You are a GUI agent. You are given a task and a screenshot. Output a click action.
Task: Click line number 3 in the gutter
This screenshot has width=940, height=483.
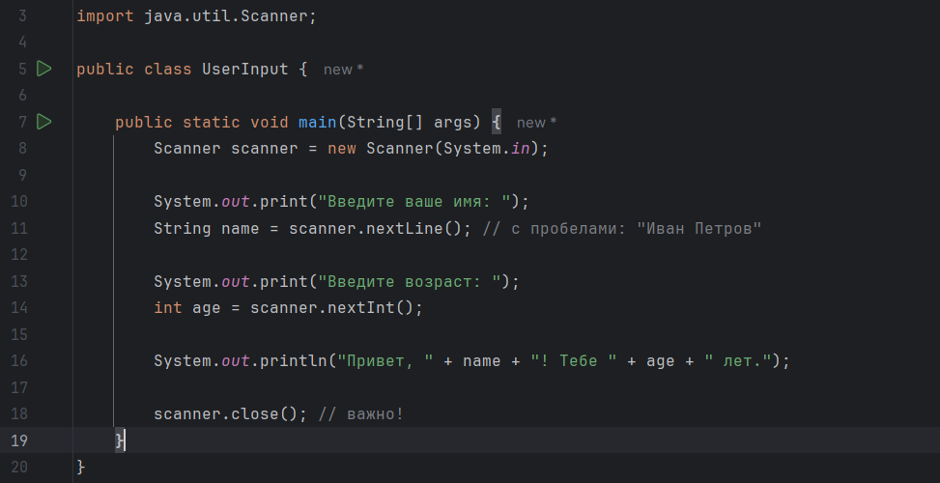pyautogui.click(x=22, y=16)
